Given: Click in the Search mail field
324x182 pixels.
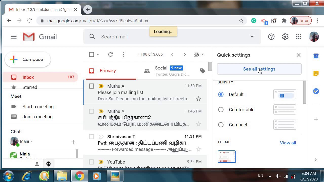Looking at the screenshot, I should pyautogui.click(x=172, y=37).
